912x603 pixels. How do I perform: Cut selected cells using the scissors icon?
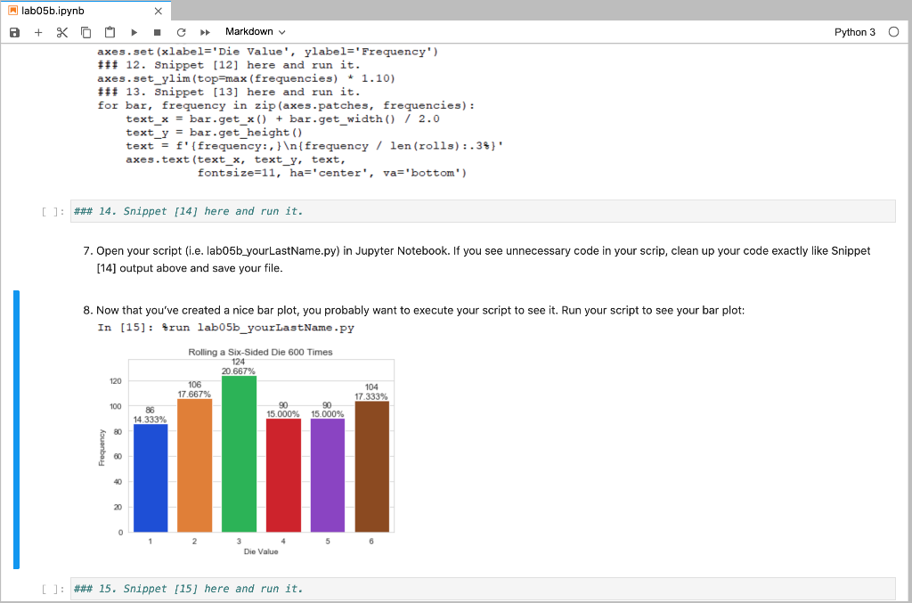point(61,31)
